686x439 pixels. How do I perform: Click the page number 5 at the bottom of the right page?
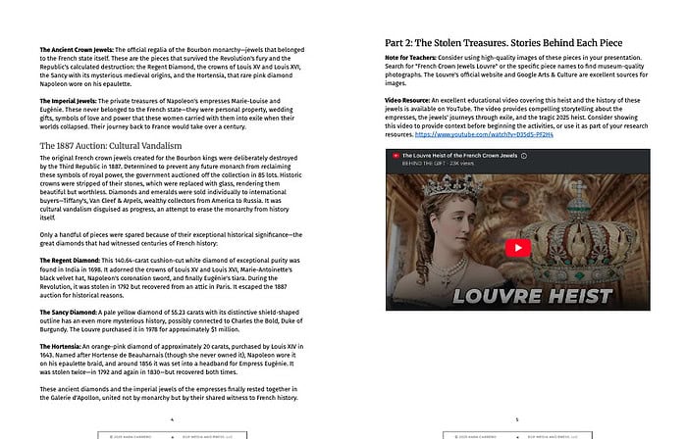[x=516, y=419]
